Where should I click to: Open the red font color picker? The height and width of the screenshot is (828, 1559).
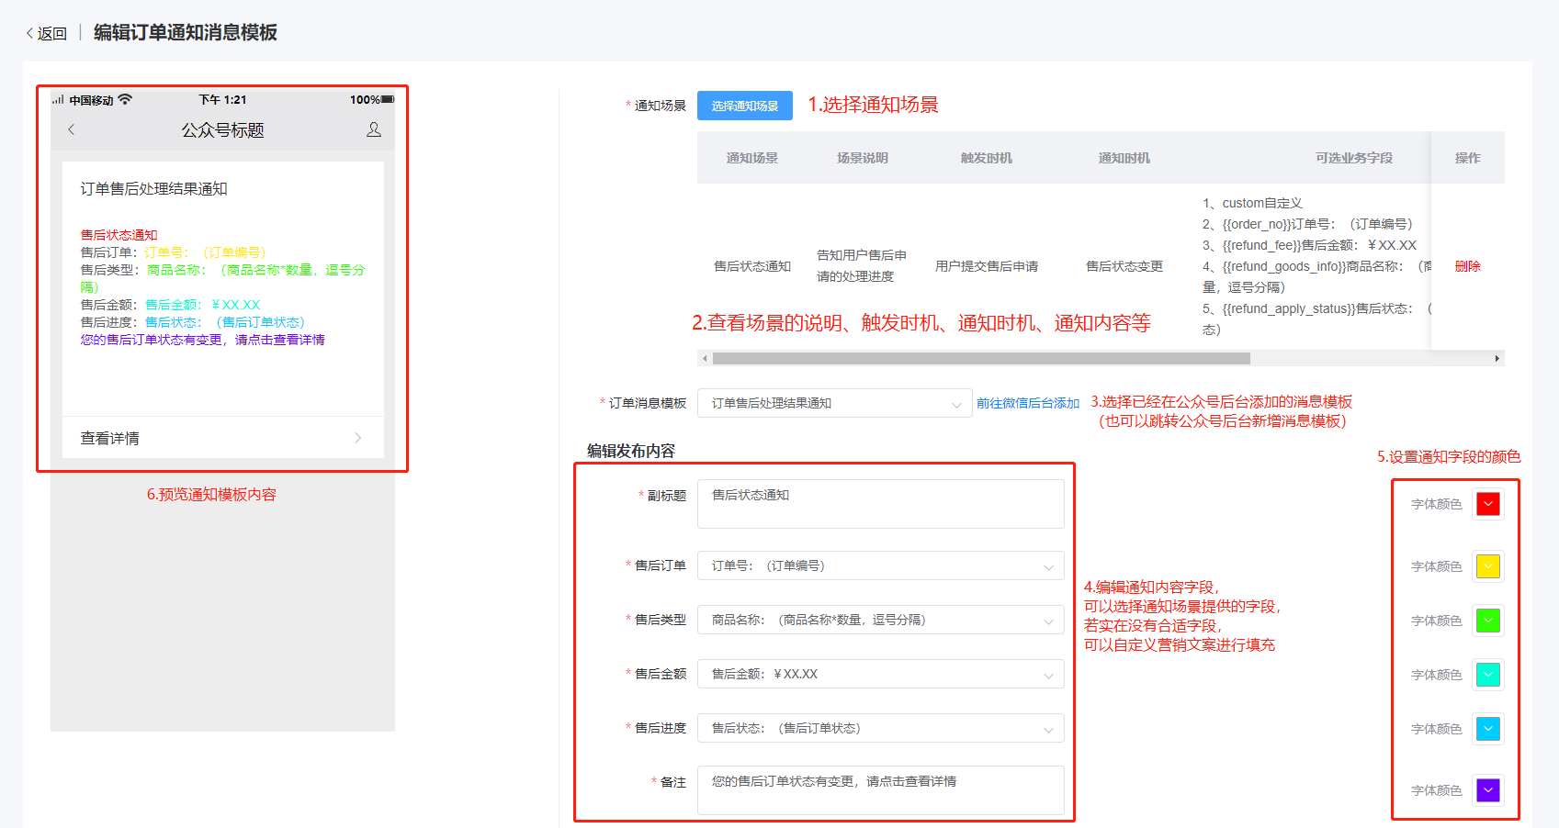tap(1487, 504)
